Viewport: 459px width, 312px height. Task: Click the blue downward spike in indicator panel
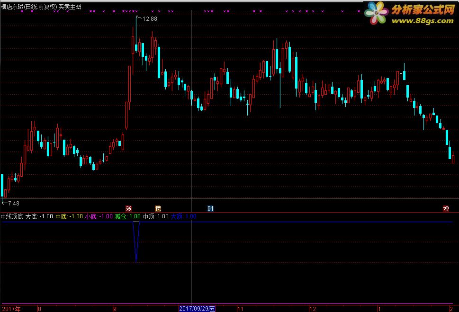(x=136, y=242)
